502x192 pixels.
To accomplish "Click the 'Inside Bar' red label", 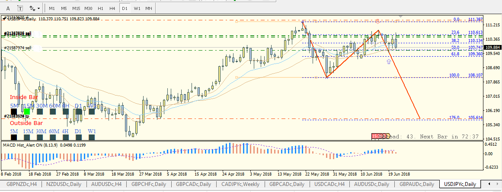I will tap(24, 97).
